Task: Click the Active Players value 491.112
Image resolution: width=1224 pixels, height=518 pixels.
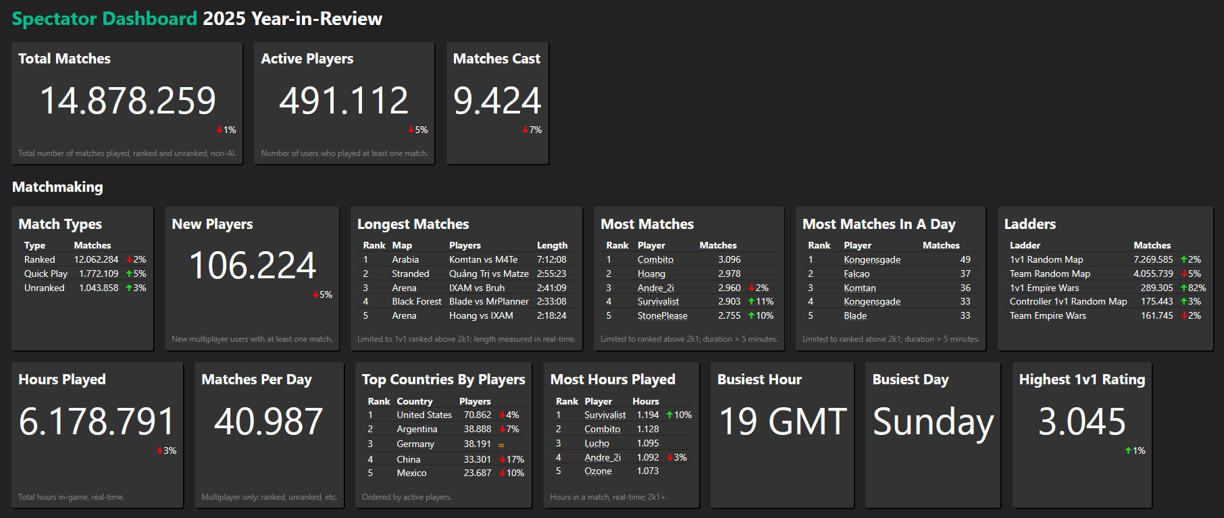Action: (344, 101)
